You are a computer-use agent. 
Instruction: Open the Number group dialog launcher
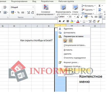[x=34, y=17]
